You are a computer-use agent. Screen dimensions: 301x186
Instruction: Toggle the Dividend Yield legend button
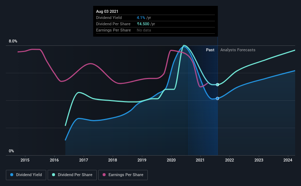[26, 175]
